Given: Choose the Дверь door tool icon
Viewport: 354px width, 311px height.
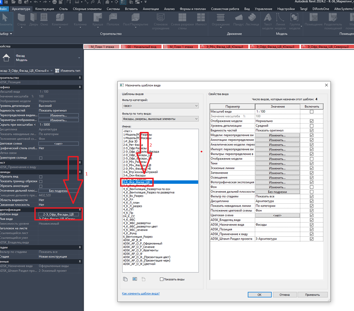Looking at the screenshot, I should tap(33, 18).
